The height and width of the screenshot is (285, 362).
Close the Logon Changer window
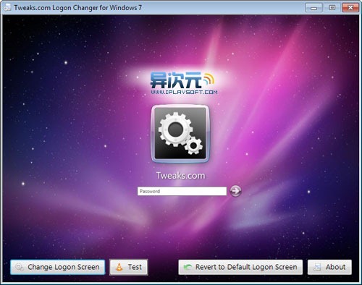350,8
